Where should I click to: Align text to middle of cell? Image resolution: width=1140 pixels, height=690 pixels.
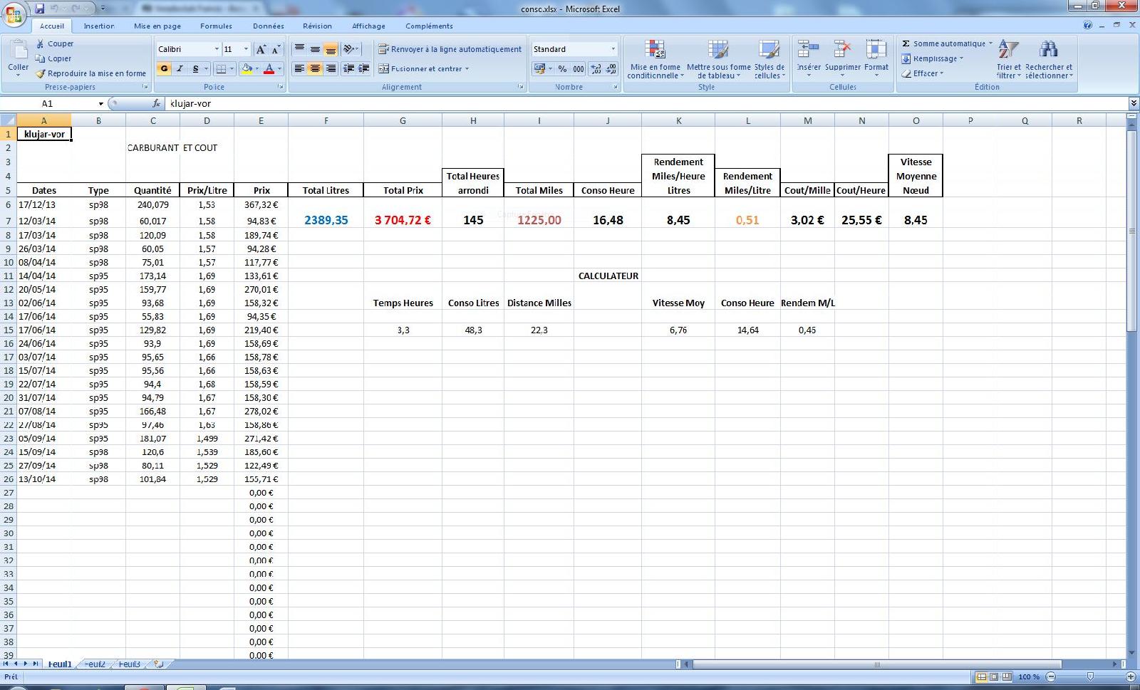pos(315,49)
